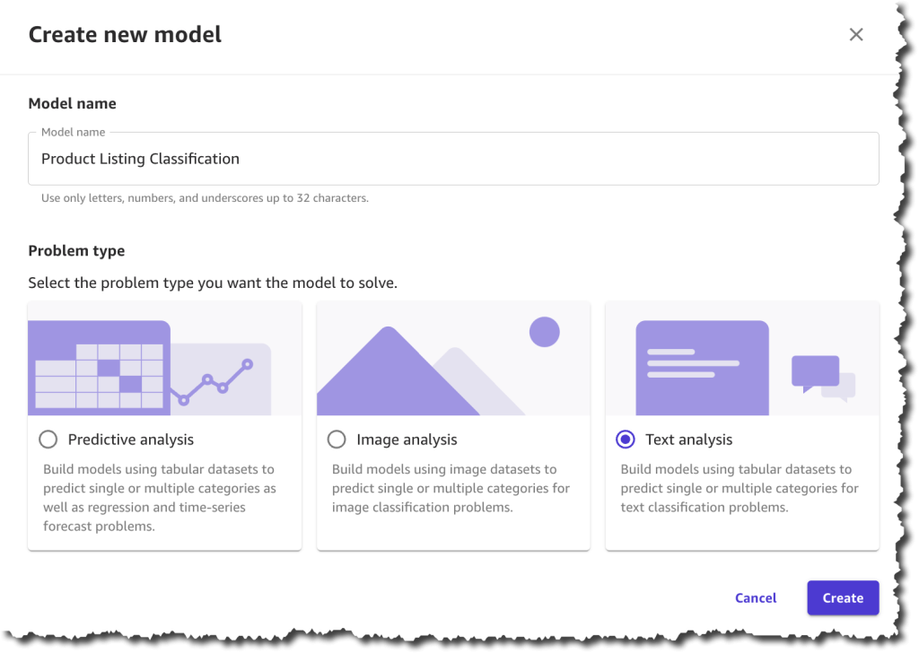
Task: Click the Text analysis label
Action: 688,440
